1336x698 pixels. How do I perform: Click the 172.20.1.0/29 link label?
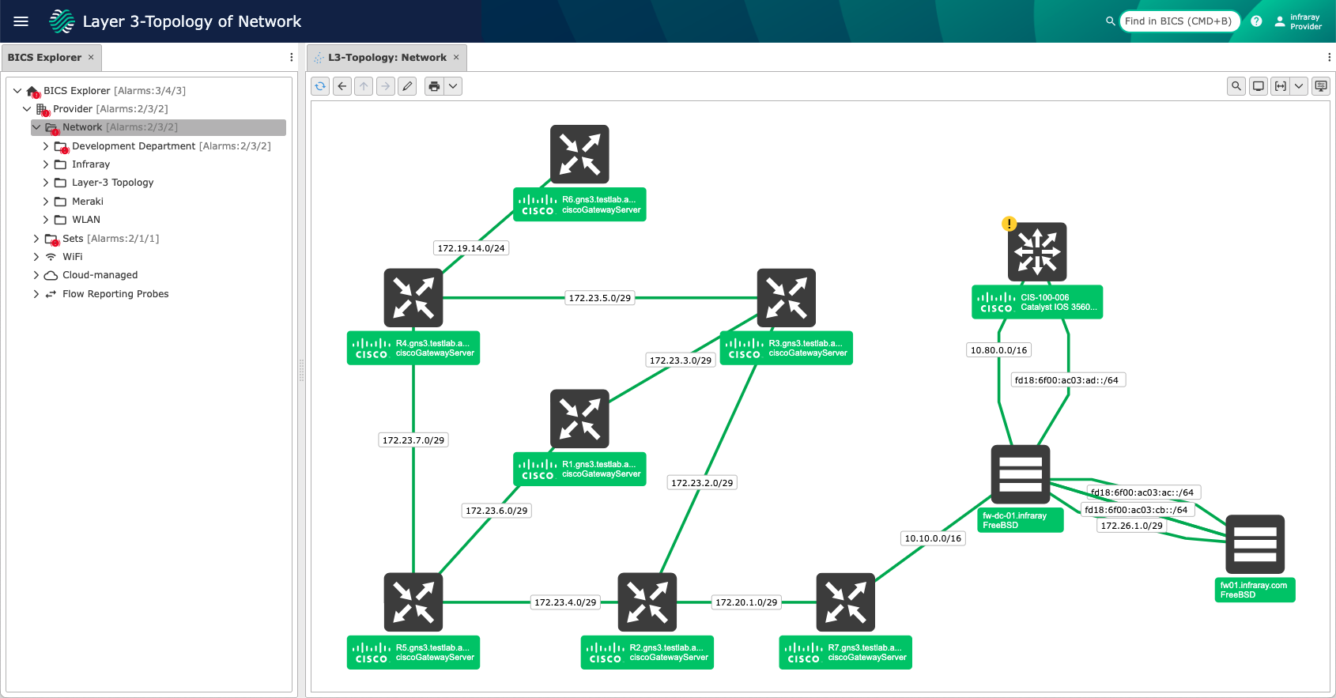(746, 602)
